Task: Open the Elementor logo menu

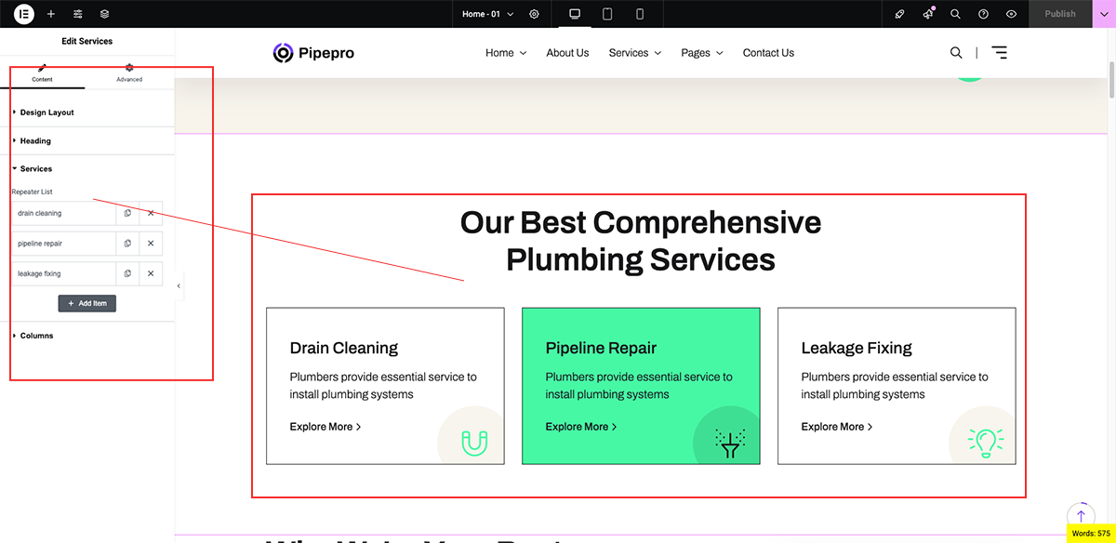Action: (x=24, y=14)
